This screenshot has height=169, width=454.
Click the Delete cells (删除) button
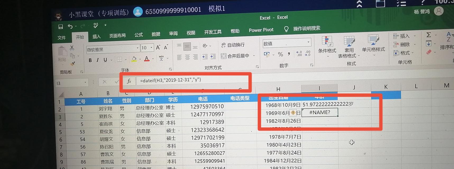401,44
